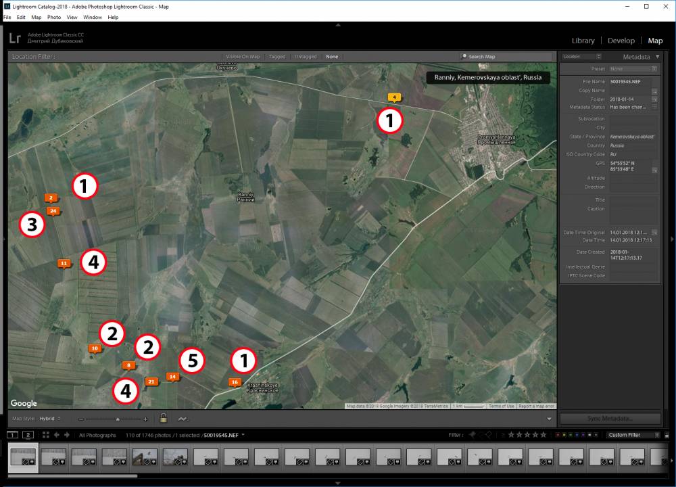The height and width of the screenshot is (487, 676).
Task: Click the orange map marker labeled 16
Action: point(234,382)
